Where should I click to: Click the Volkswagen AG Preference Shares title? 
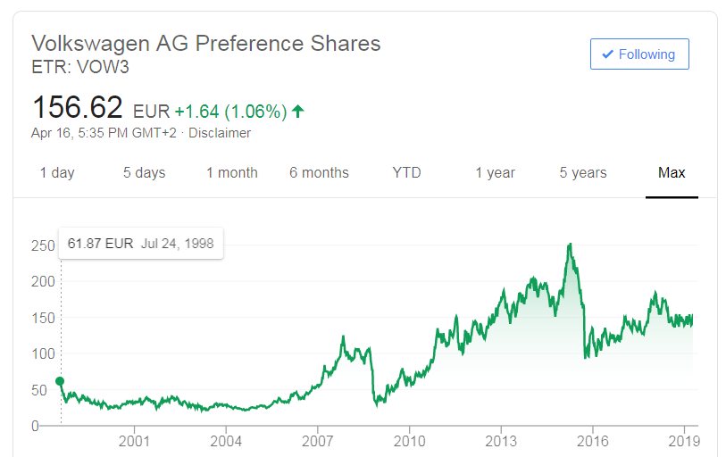pos(206,43)
